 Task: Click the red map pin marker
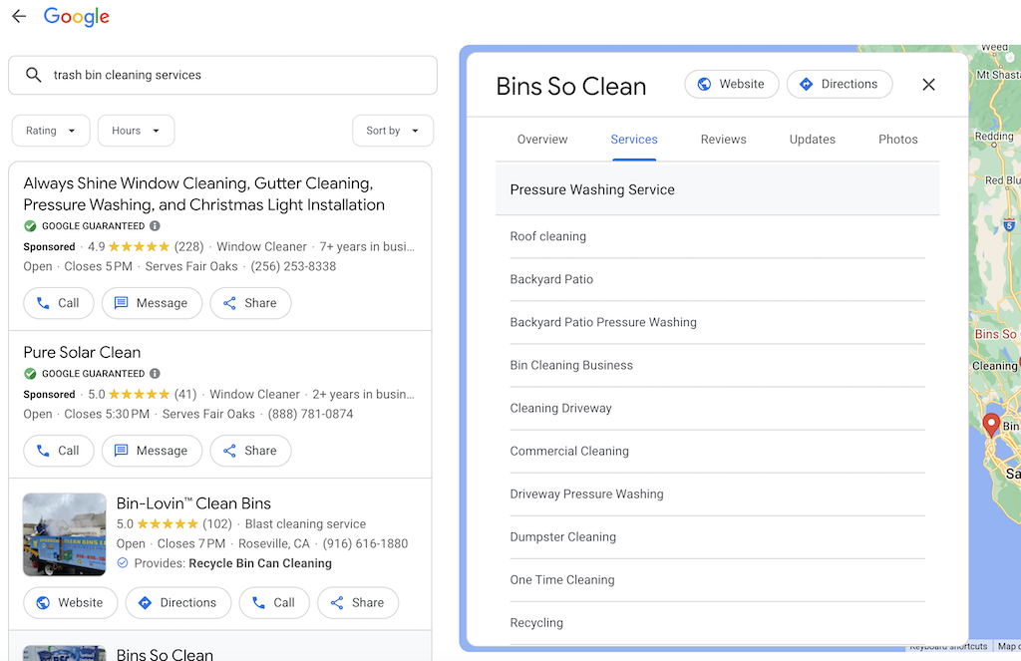(990, 426)
